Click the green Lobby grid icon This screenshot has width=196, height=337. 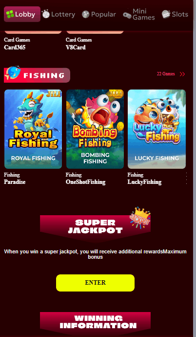tap(10, 14)
